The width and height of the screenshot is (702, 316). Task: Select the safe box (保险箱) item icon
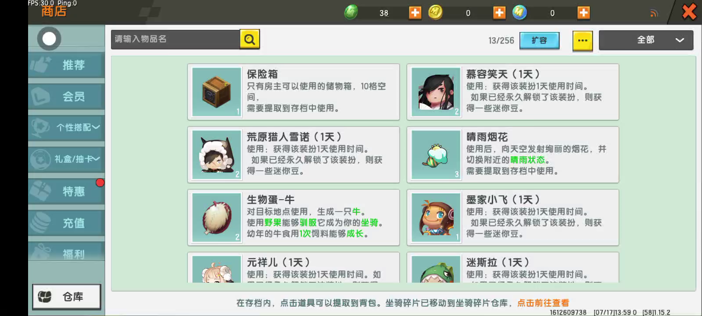(217, 92)
